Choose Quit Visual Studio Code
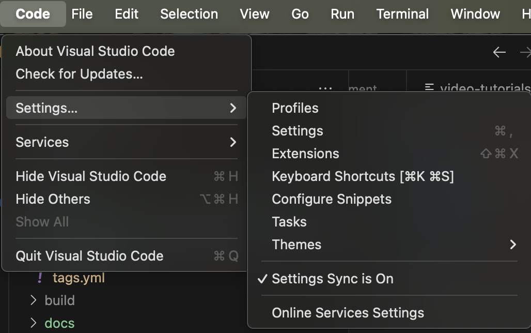The height and width of the screenshot is (333, 531). pyautogui.click(x=127, y=255)
